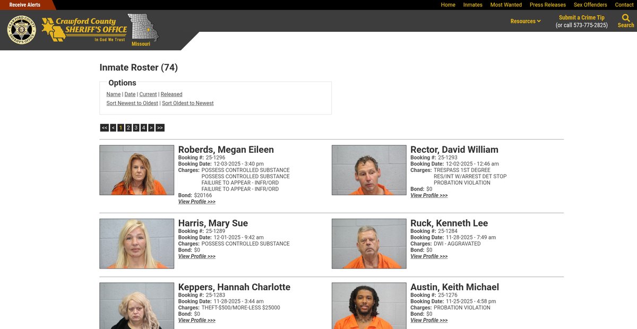Go to next page with > button
This screenshot has width=637, height=329.
(x=151, y=128)
